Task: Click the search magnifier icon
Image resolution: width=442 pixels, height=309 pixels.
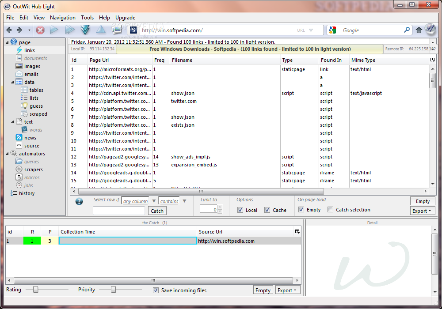Action: 407,30
